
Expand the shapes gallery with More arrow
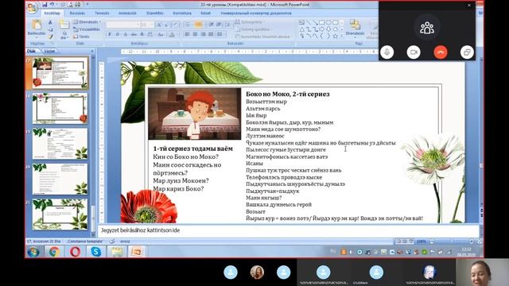(x=341, y=36)
